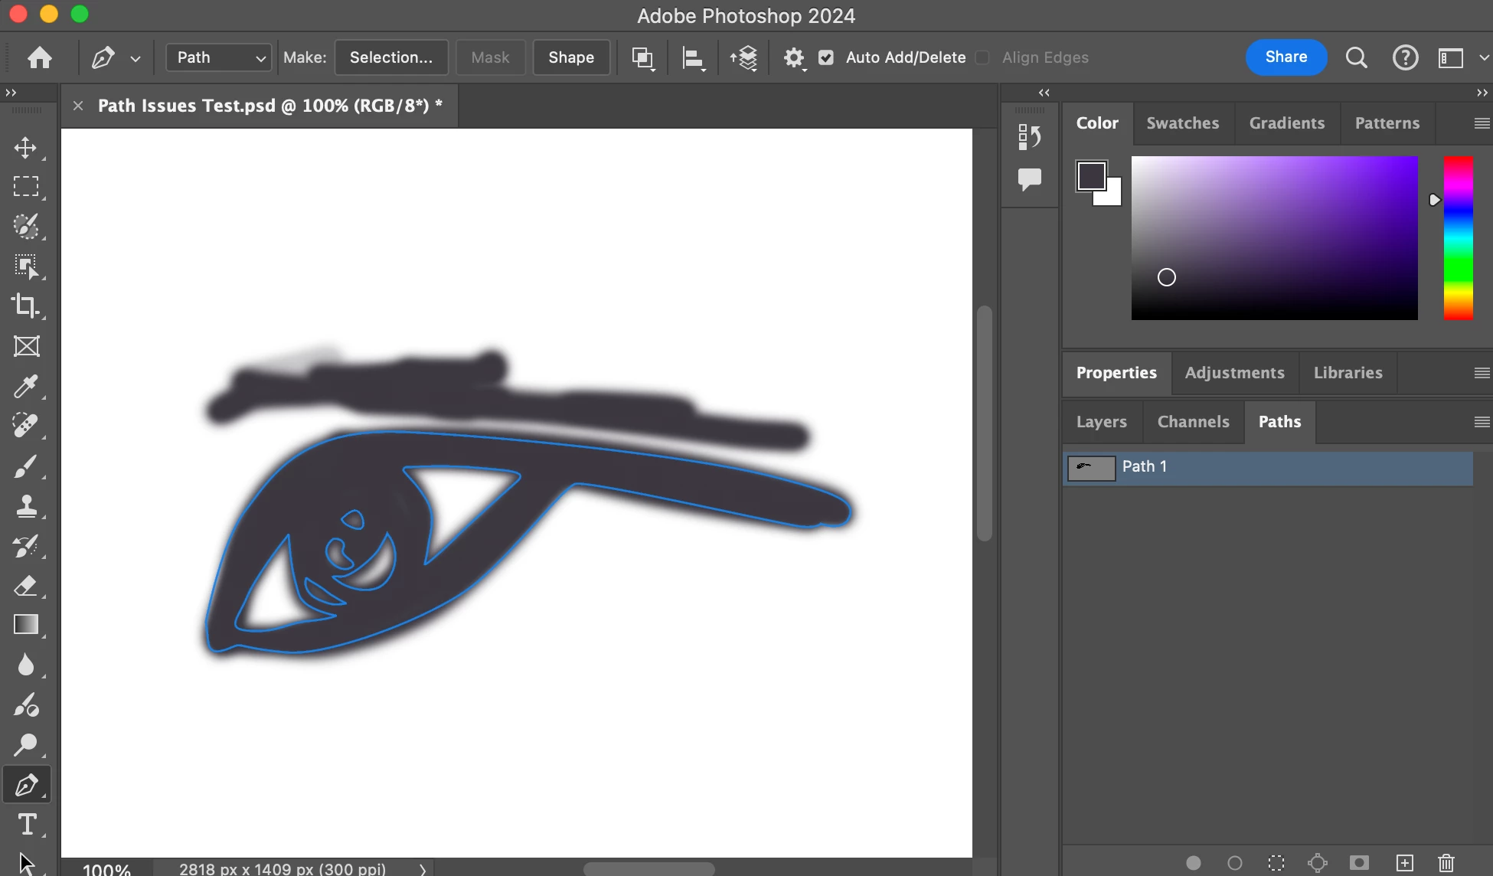The width and height of the screenshot is (1493, 876).
Task: Click the Path 1 thumbnail
Action: point(1091,467)
